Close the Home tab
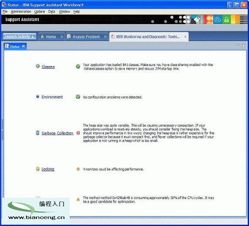This screenshot has width=249, height=226. [62, 37]
